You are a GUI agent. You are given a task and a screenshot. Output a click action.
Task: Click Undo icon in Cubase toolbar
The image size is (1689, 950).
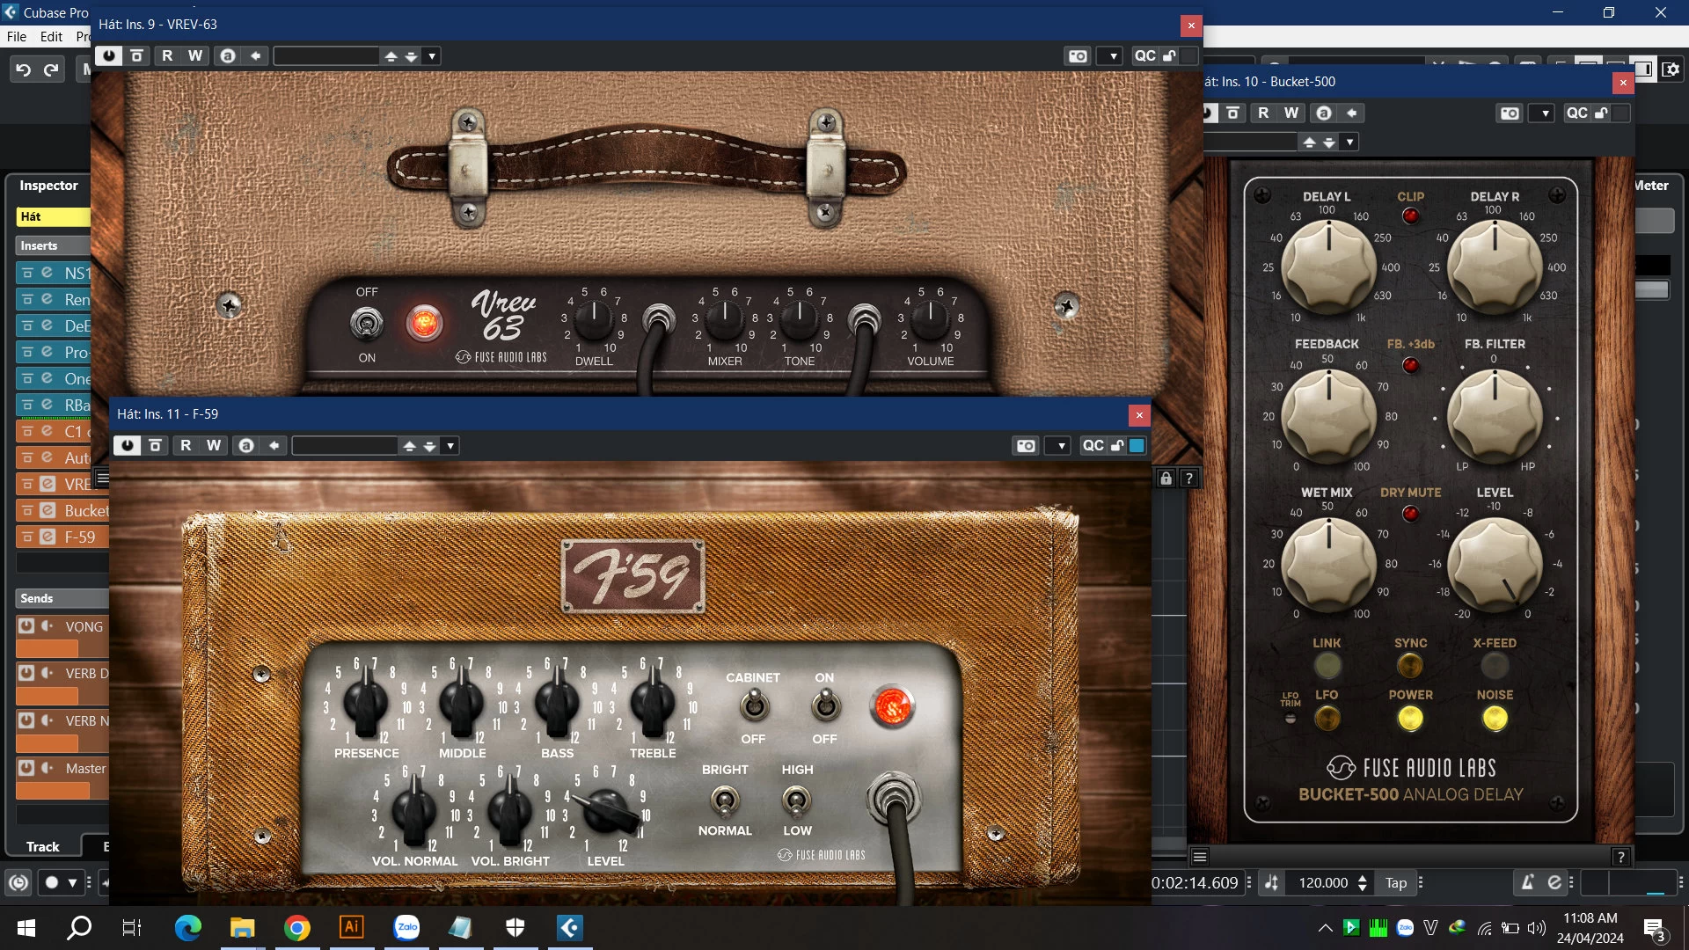[x=24, y=69]
